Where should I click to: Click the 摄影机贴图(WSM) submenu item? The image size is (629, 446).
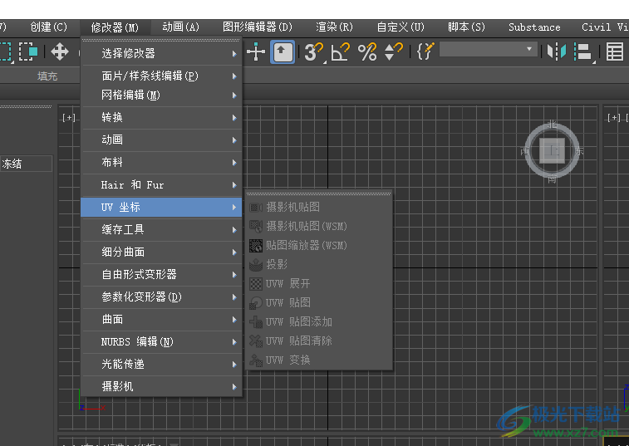pyautogui.click(x=318, y=227)
